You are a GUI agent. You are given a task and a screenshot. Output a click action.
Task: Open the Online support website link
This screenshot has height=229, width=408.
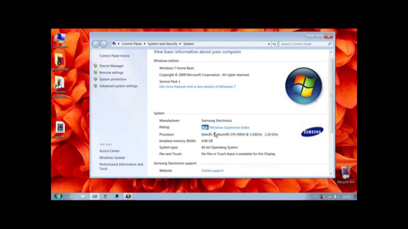click(212, 171)
